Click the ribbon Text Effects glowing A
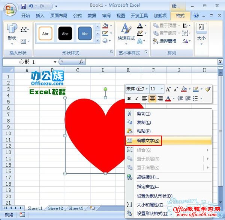 (x=139, y=41)
